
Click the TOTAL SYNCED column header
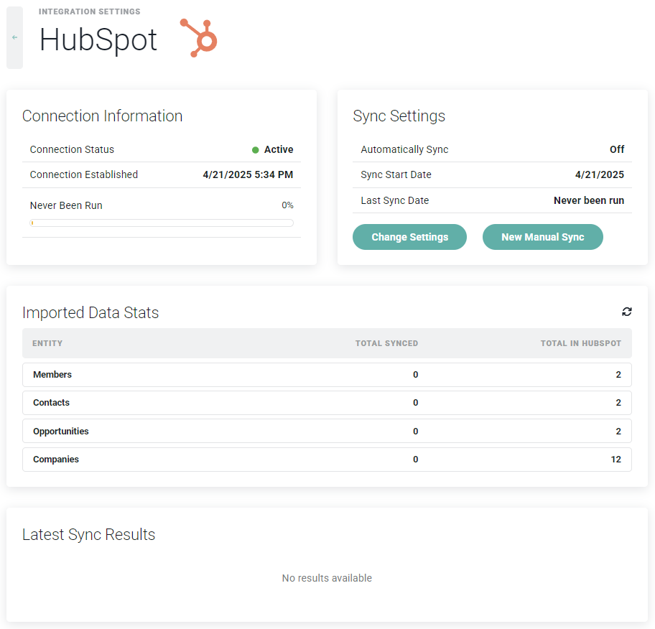(x=386, y=343)
